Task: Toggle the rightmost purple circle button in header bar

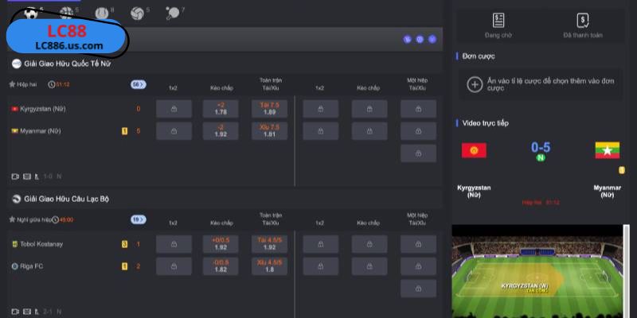Action: [x=432, y=39]
